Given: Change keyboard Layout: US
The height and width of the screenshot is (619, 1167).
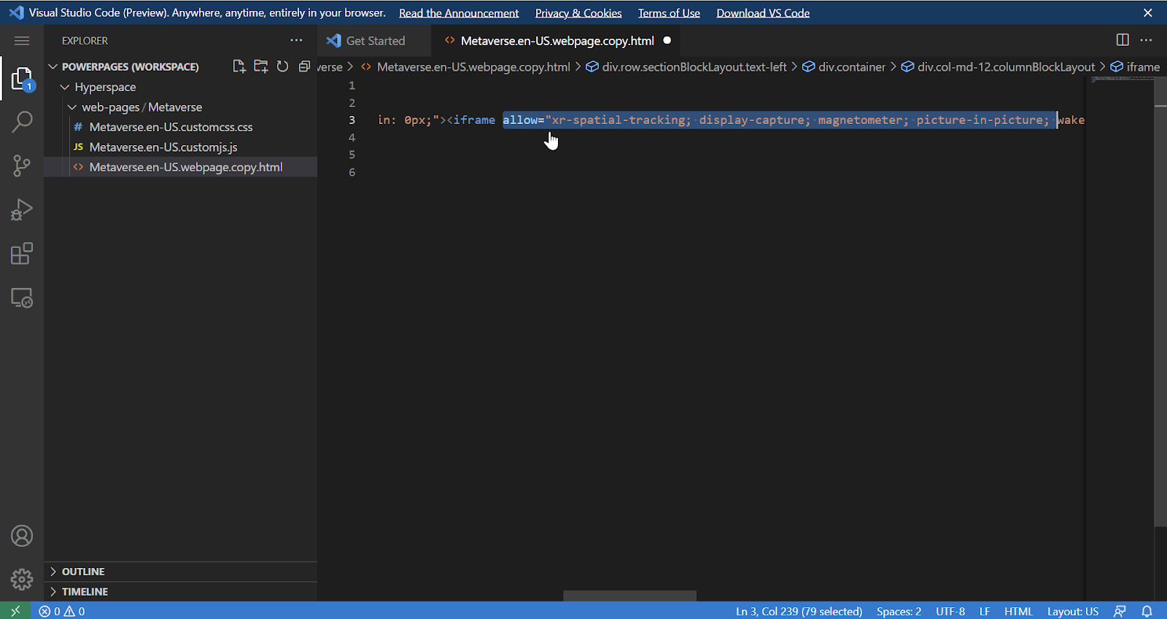Looking at the screenshot, I should 1073,611.
